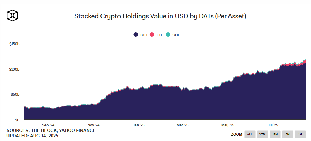Set zoom range to YTD

[262, 135]
